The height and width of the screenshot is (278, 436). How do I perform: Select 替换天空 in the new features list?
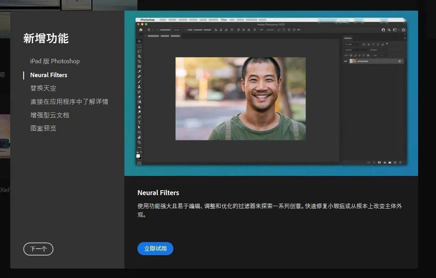[43, 88]
